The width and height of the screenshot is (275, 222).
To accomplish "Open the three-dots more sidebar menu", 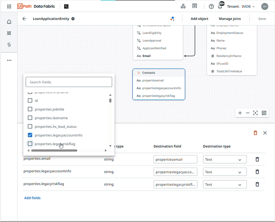I will (9, 60).
